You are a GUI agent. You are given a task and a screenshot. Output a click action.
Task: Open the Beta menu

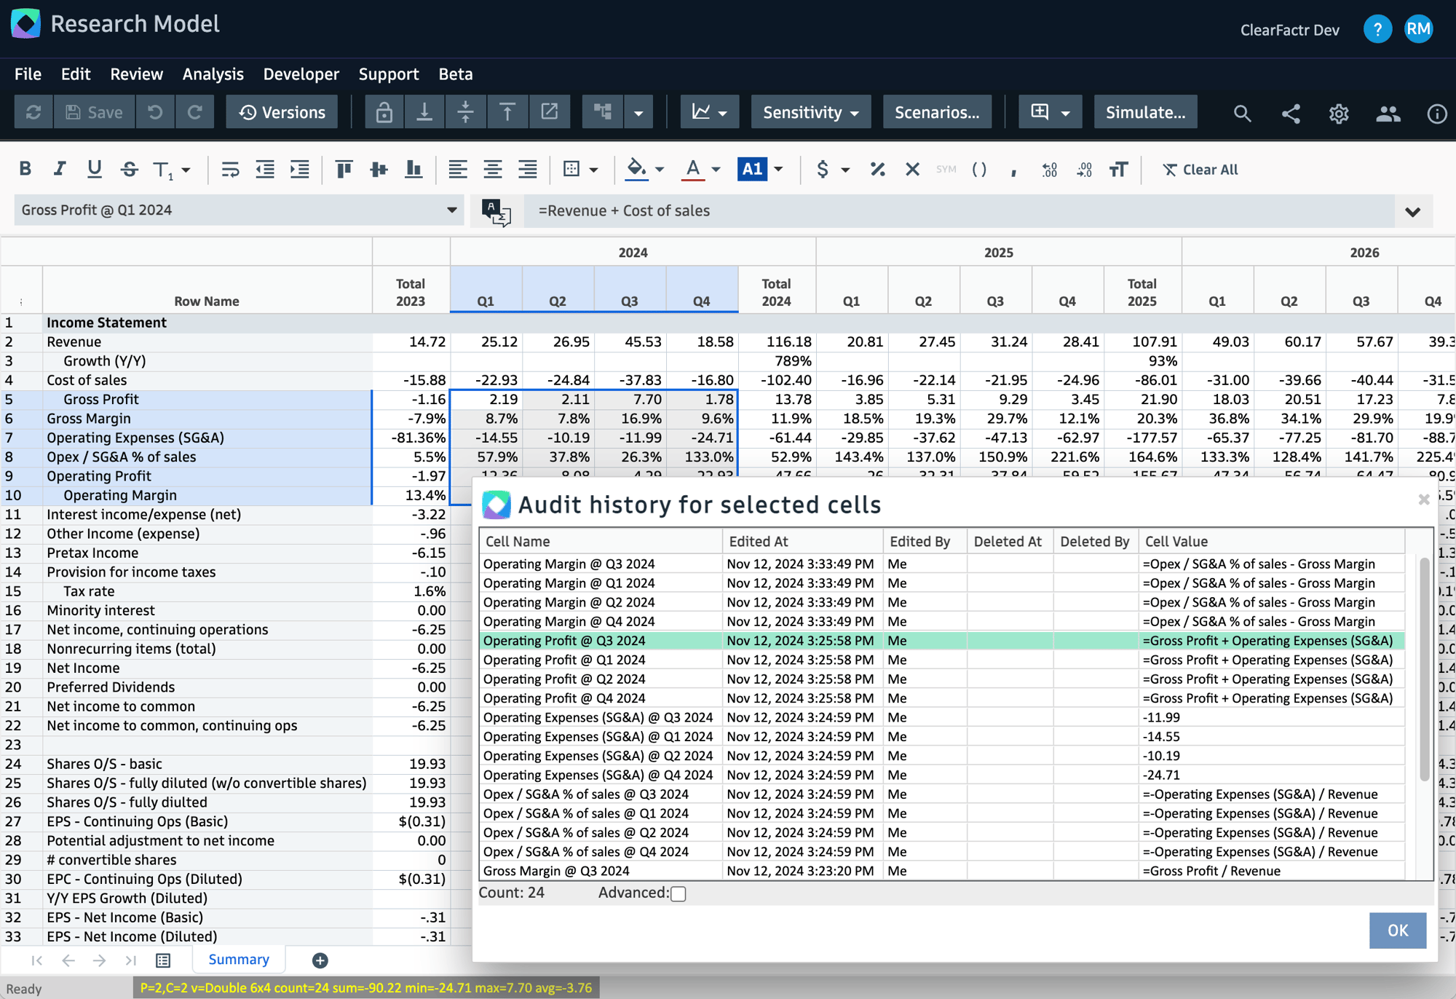[x=455, y=74]
